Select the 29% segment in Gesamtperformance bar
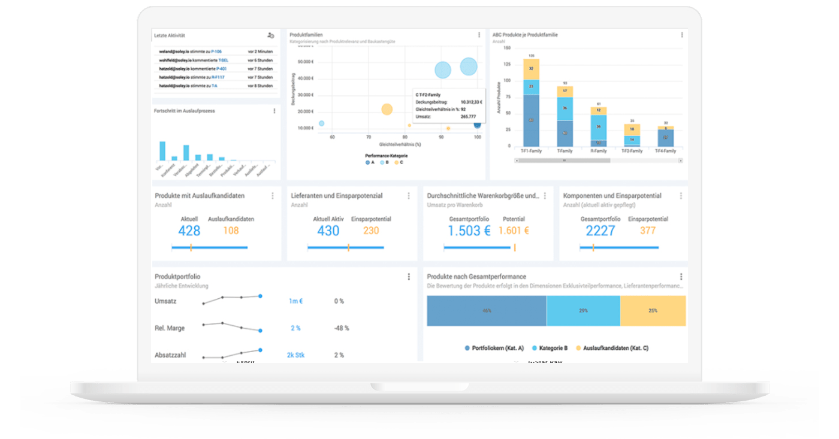The image size is (839, 439). 583,311
